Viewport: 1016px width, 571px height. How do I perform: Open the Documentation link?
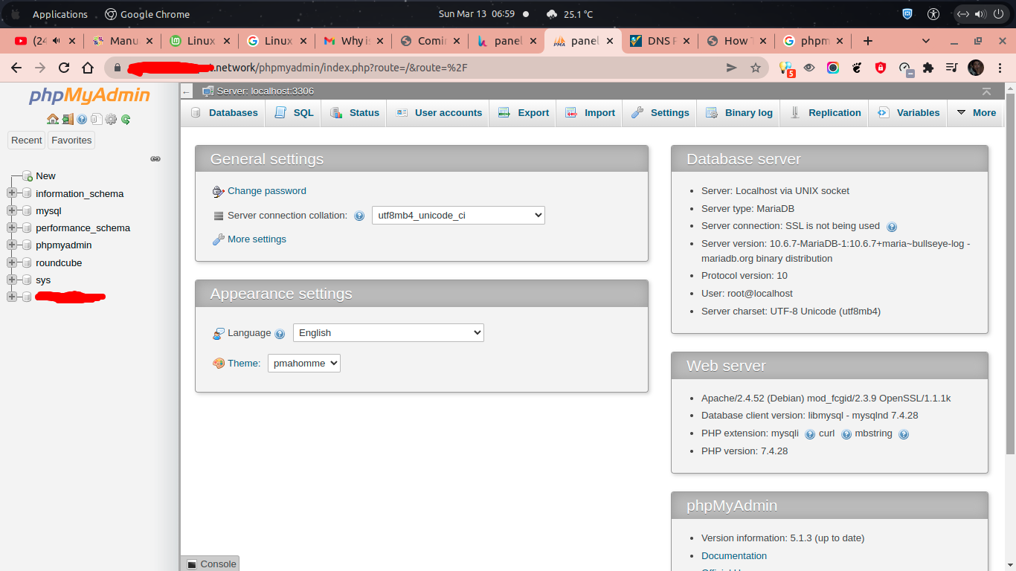tap(734, 556)
